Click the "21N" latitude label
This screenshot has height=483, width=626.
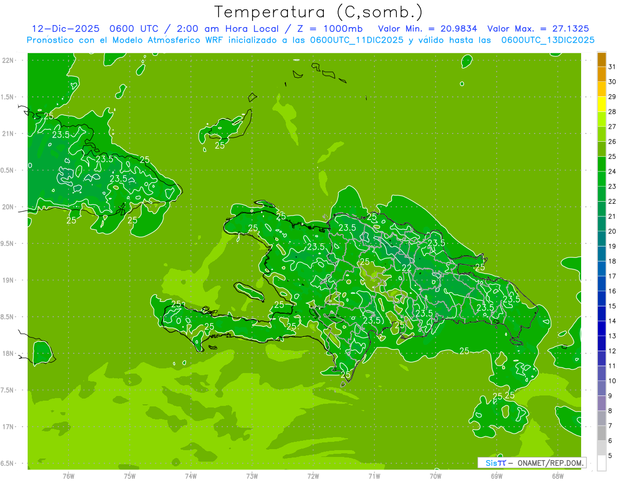8,134
